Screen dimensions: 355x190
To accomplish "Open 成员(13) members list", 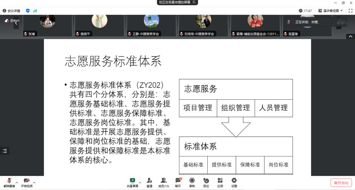I will coord(163,181).
